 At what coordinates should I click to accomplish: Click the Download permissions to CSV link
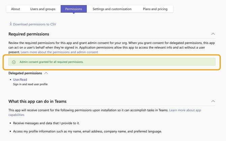pyautogui.click(x=34, y=24)
